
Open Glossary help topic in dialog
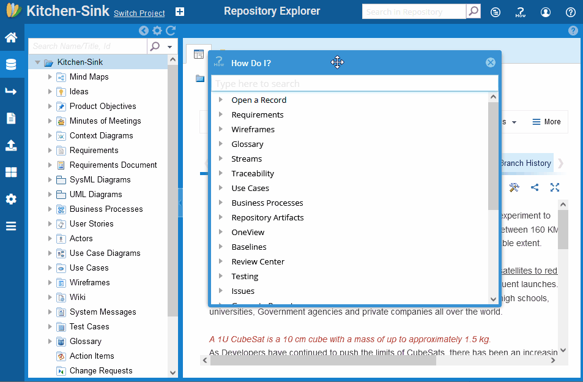click(247, 144)
